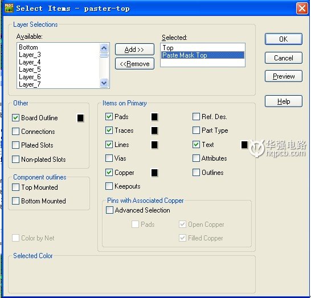Enable Advanced Selection checkbox

coord(109,210)
